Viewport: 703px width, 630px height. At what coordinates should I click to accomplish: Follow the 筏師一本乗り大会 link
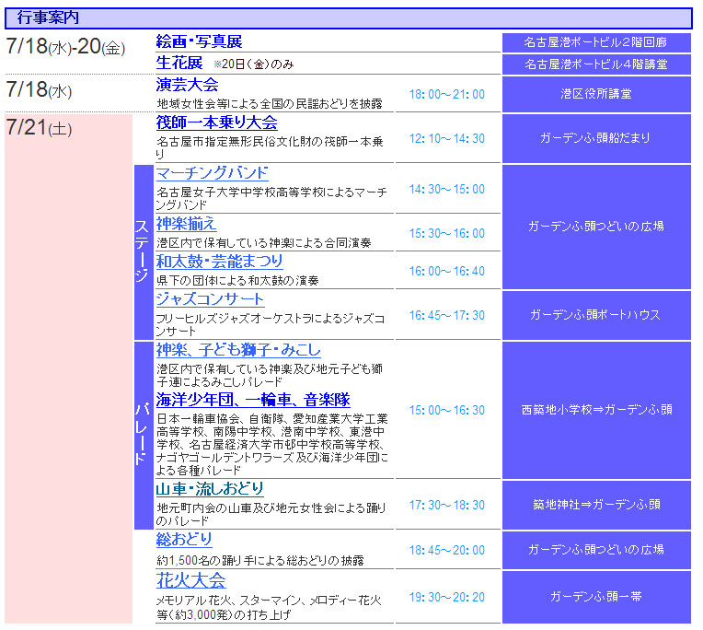[x=216, y=123]
